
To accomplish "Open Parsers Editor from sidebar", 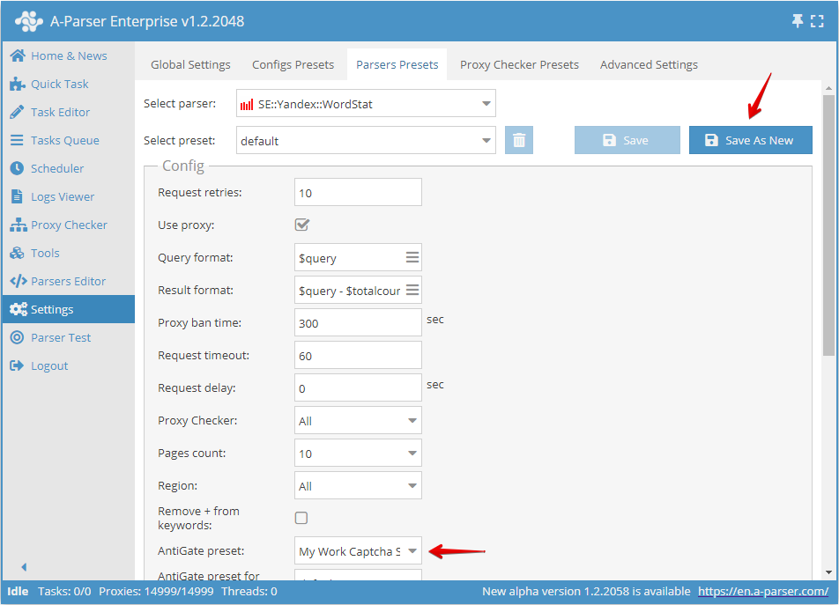I will pyautogui.click(x=68, y=281).
